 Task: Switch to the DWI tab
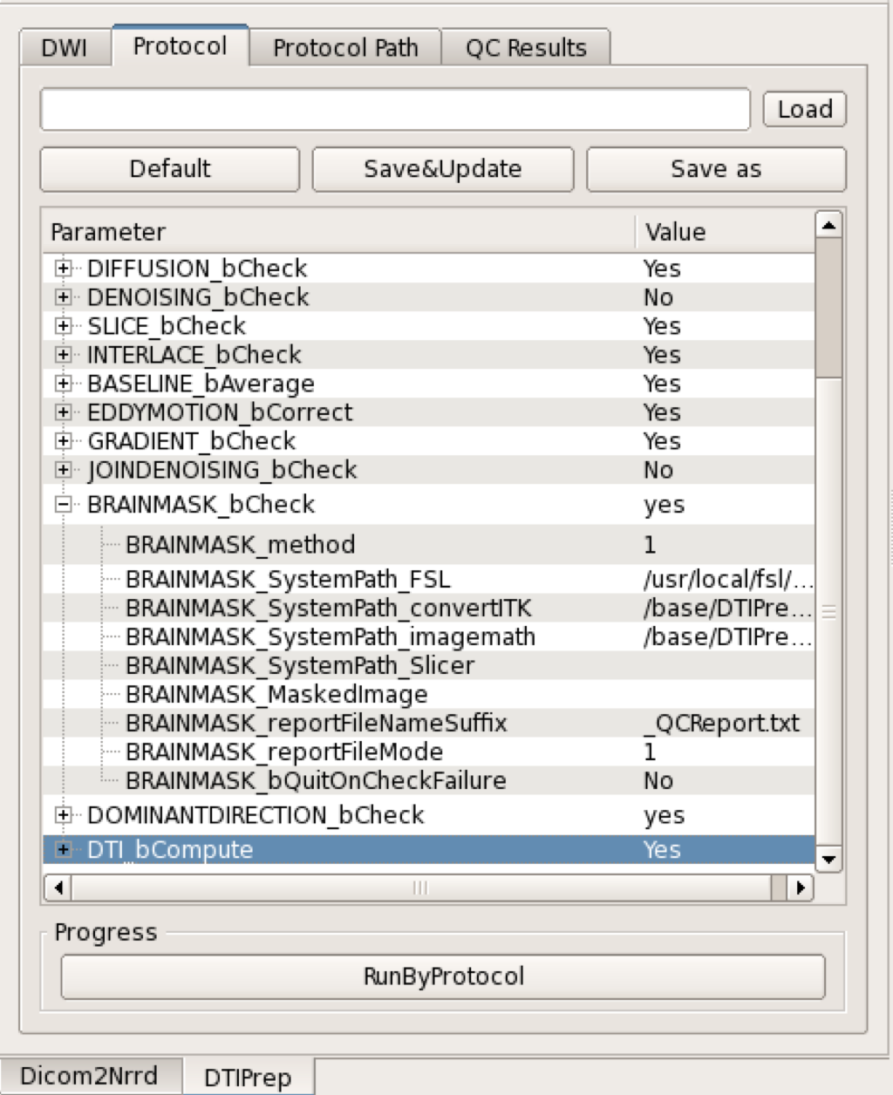(65, 48)
